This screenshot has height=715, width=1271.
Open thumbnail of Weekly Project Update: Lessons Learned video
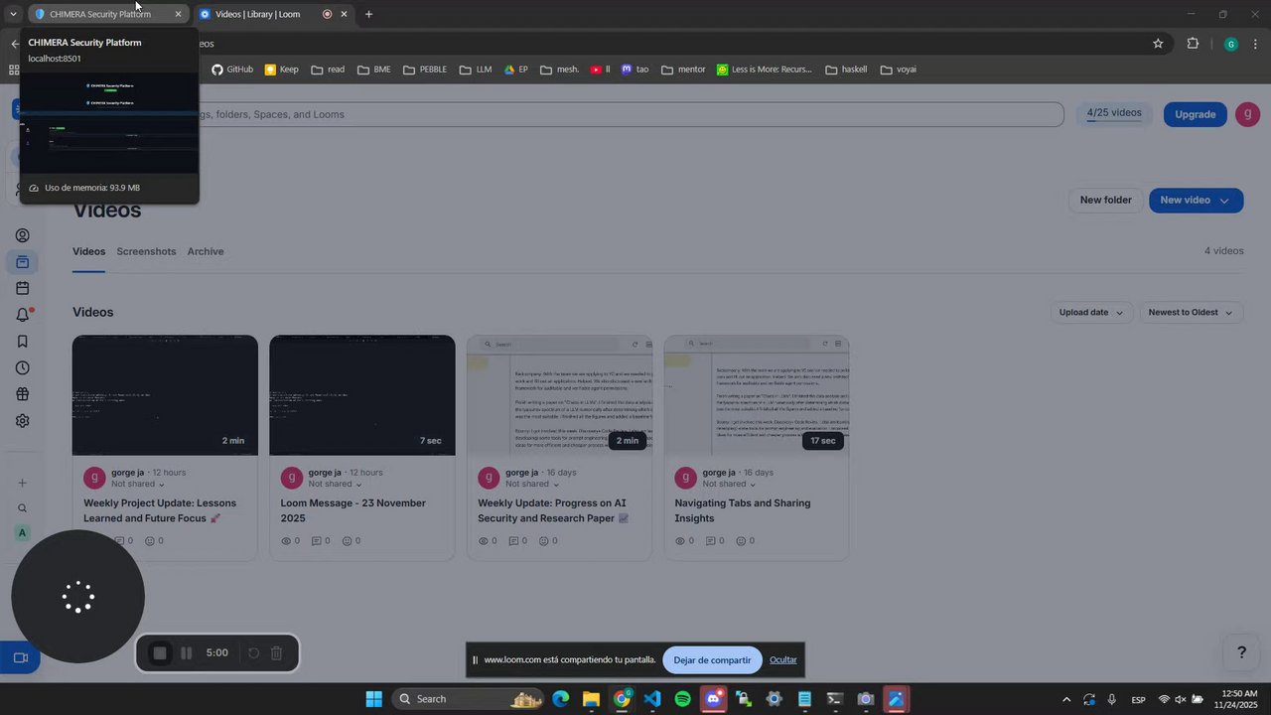coord(165,395)
